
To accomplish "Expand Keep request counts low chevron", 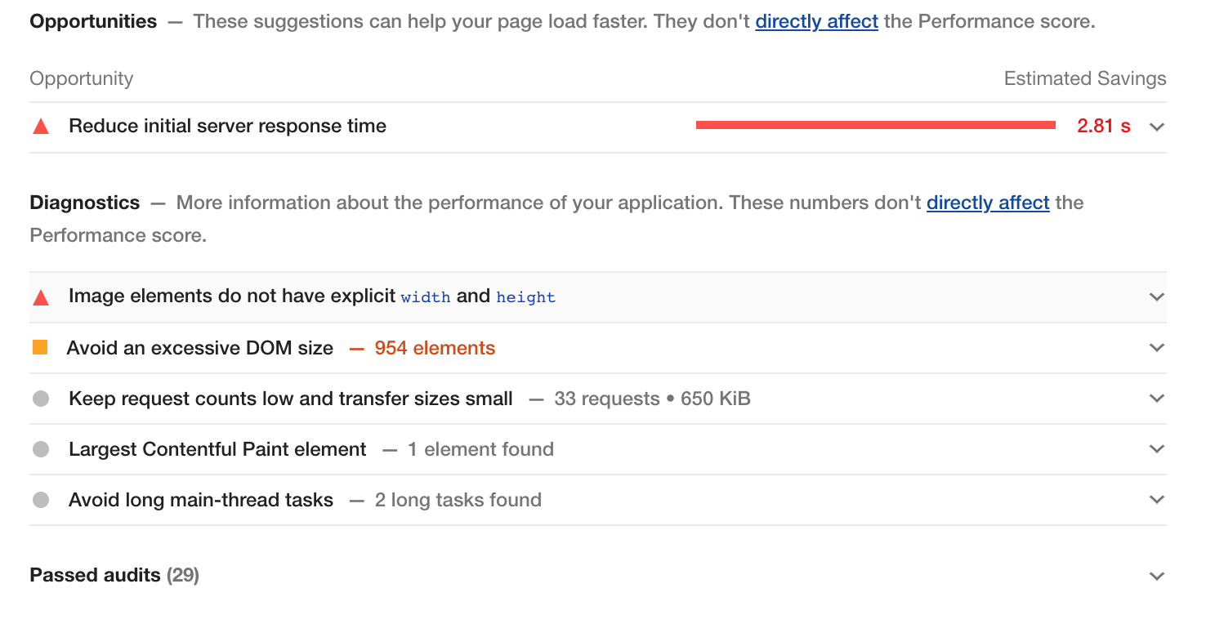I will tap(1156, 399).
